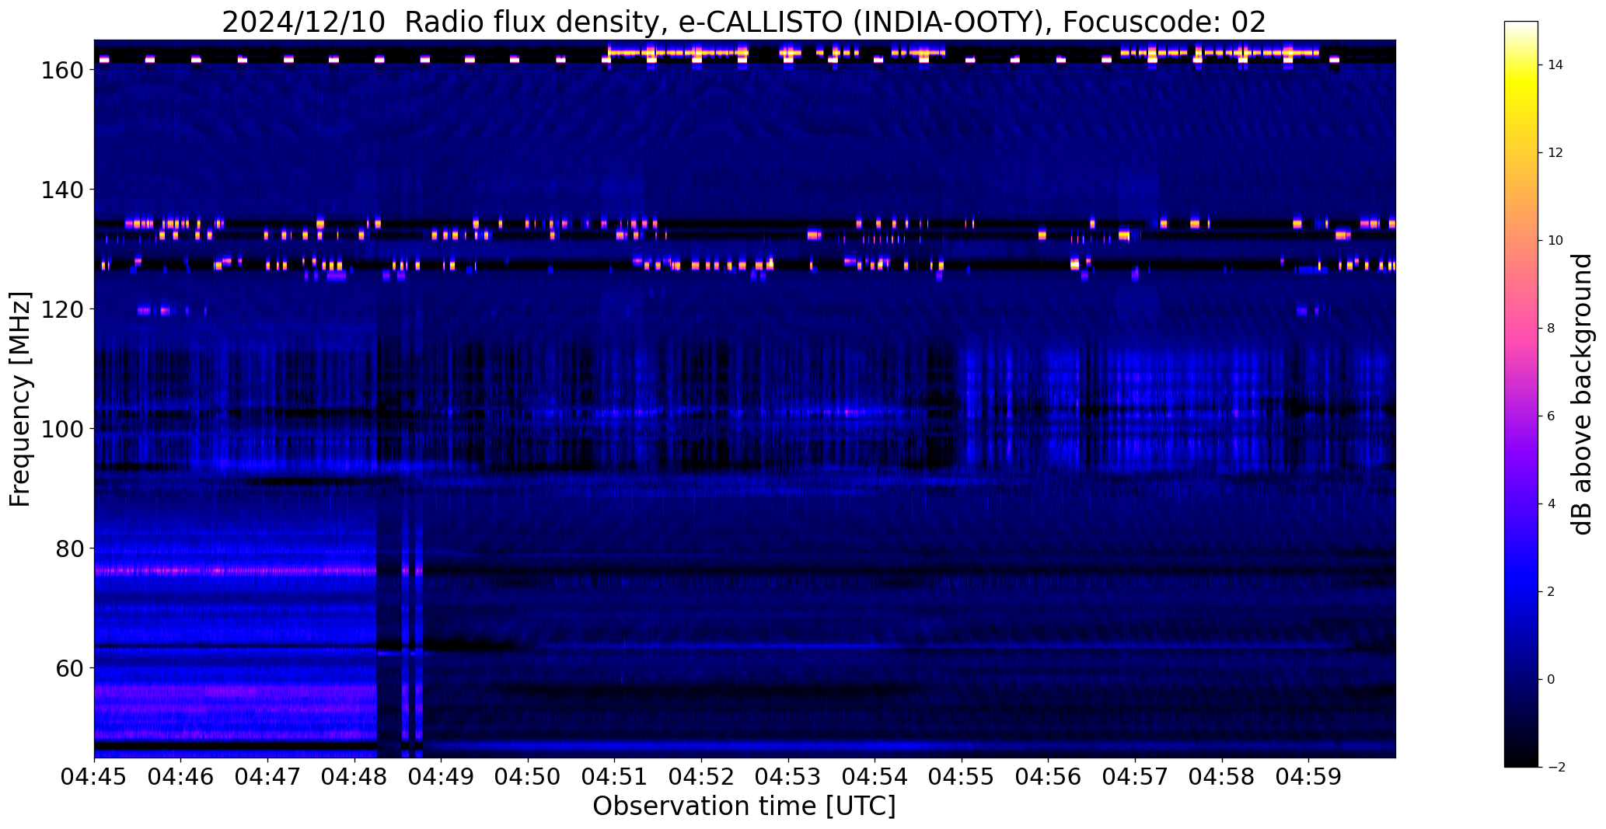Click the 04:55 time tick label

tap(962, 777)
